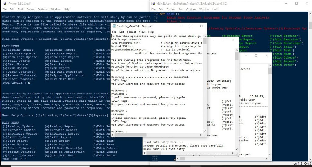Screen dimensions: 312x167
Task: Open the Run menu in MainSSA.py editor
Action: pos(181,9)
